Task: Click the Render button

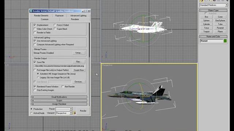Action: [83, 111]
